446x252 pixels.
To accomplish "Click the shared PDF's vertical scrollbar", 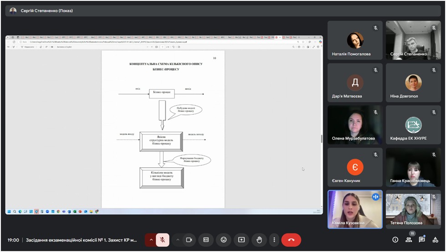I will click(321, 139).
